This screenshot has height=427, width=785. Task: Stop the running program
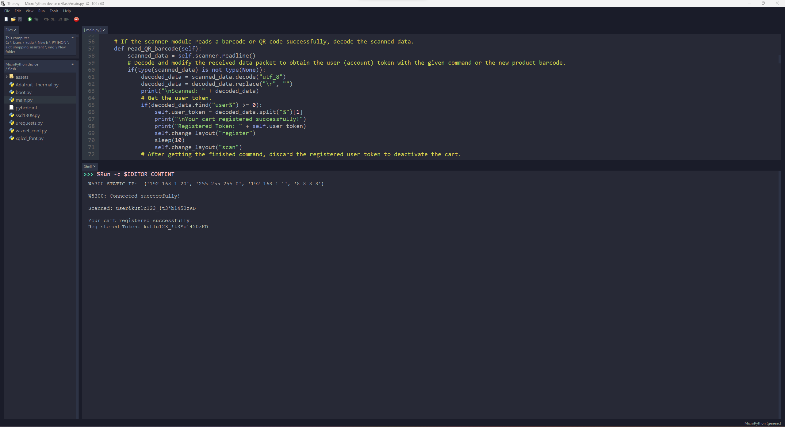click(x=77, y=19)
